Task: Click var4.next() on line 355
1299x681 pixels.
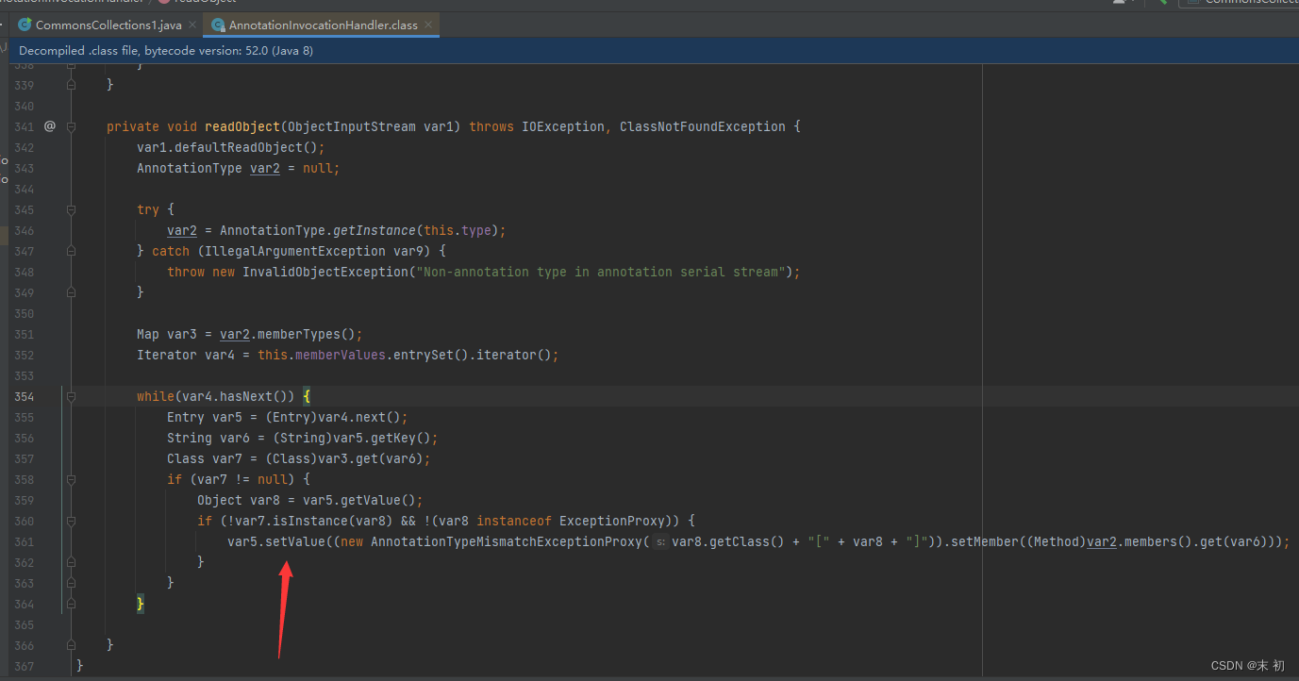Action: pos(359,417)
